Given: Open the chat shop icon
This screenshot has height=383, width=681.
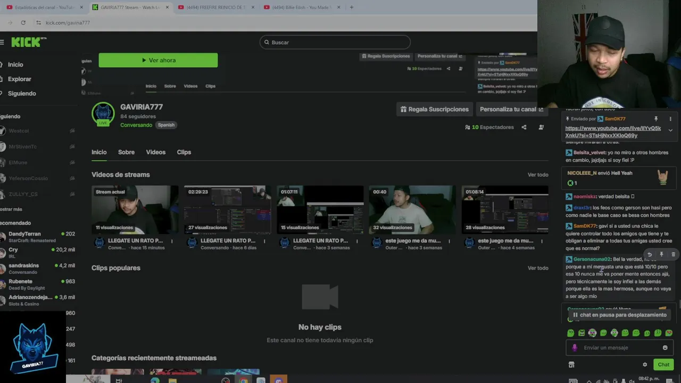Looking at the screenshot, I should point(571,364).
